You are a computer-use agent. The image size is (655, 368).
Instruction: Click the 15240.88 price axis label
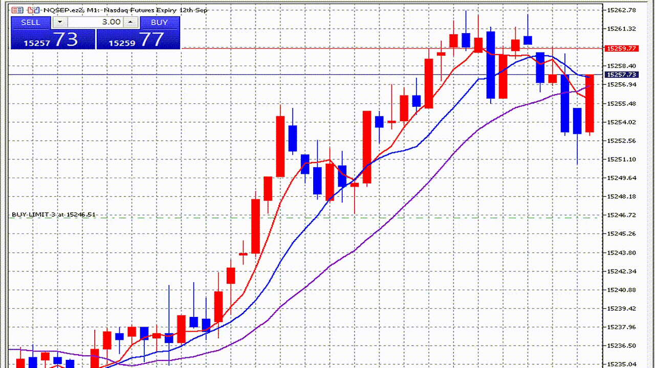pyautogui.click(x=621, y=290)
